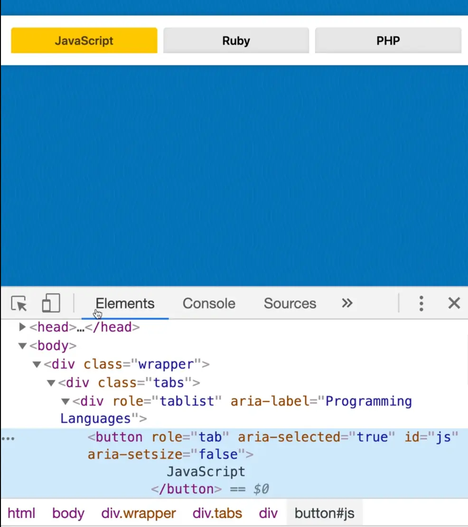Jump to body in the breadcrumb trail
The height and width of the screenshot is (527, 468).
click(68, 513)
